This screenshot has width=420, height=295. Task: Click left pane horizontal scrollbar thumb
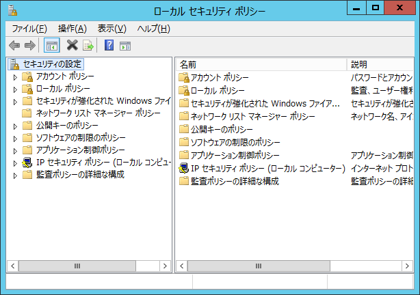77,266
